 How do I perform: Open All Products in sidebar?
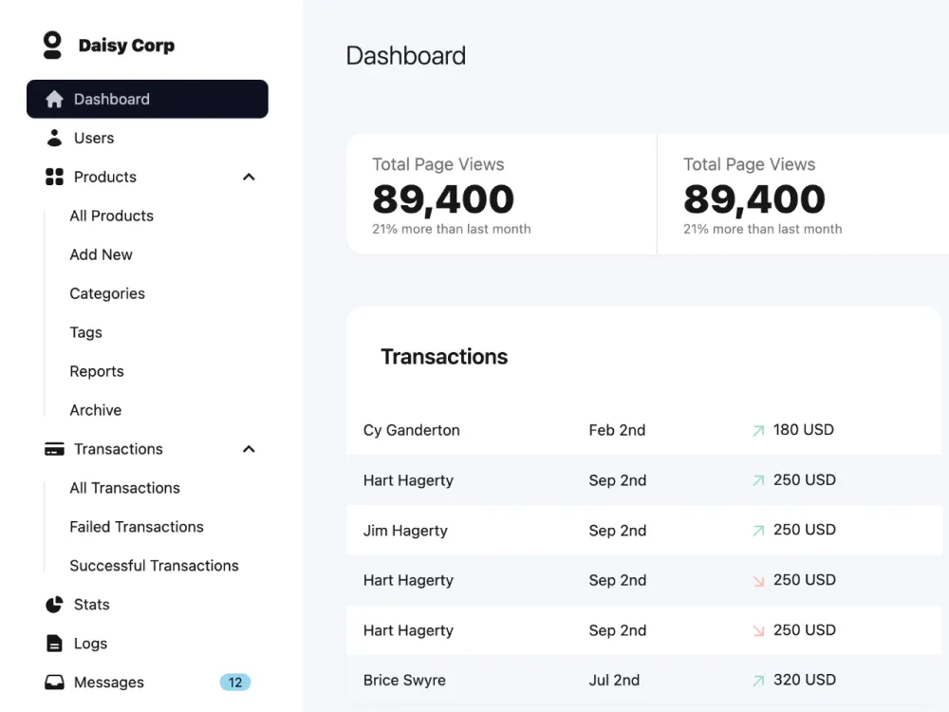tap(111, 215)
